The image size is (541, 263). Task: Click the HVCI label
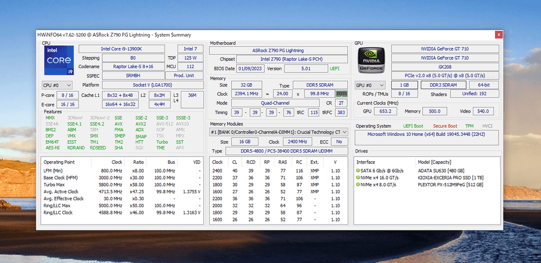(x=487, y=126)
